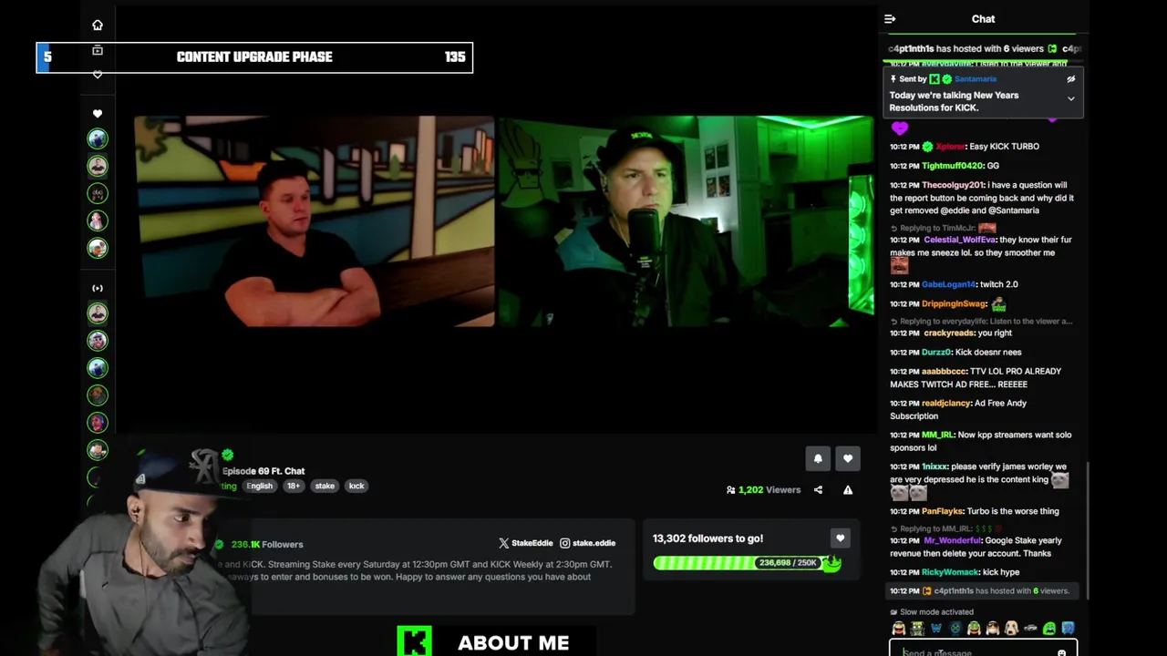
Task: Select the English language tag
Action: pos(260,487)
